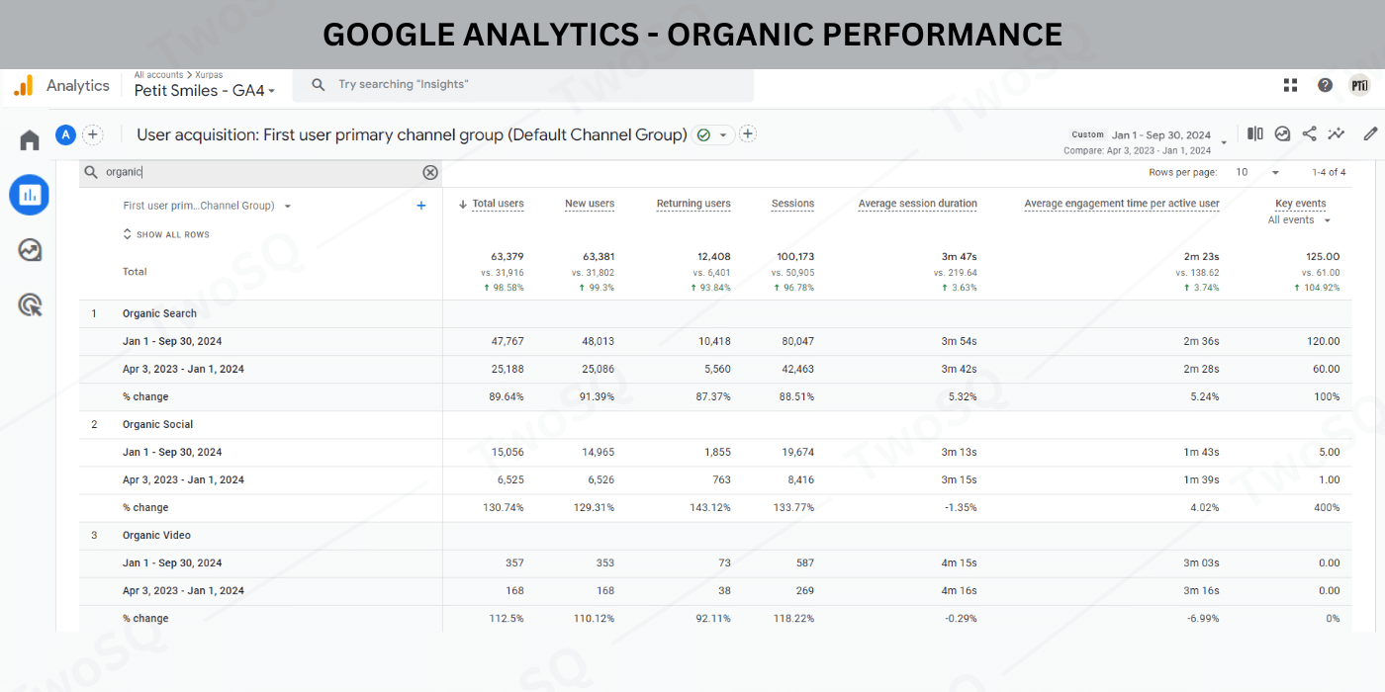Click the Try searching Insights search box

(534, 85)
